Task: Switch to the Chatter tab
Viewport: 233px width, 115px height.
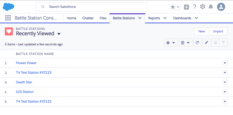Action: click(x=88, y=18)
